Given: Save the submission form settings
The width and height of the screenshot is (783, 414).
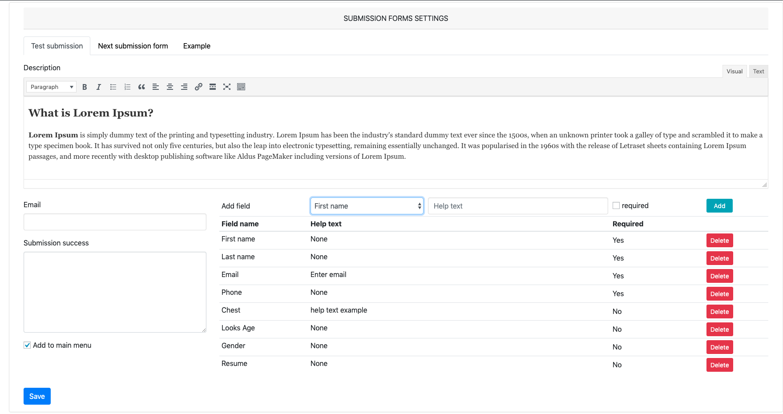Looking at the screenshot, I should coord(37,396).
